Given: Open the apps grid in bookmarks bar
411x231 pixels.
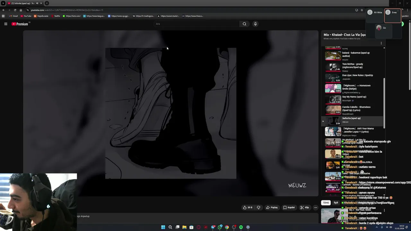Looking at the screenshot, I should (x=3, y=16).
